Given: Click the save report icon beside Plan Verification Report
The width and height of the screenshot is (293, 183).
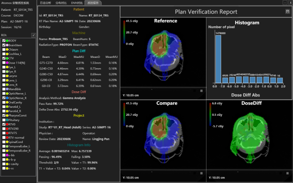Looking at the screenshot, I should (x=287, y=12).
